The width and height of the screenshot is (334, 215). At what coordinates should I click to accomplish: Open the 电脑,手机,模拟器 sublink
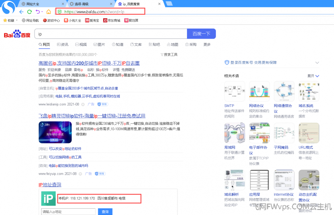[88, 96]
